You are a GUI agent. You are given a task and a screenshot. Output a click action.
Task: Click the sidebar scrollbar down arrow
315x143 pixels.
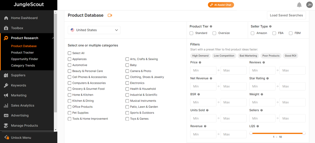coord(55,130)
